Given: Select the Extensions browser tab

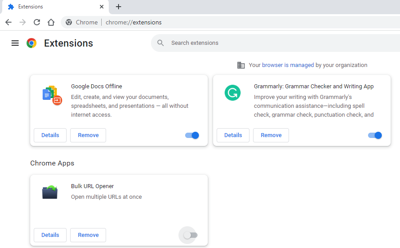Looking at the screenshot, I should coord(55,7).
